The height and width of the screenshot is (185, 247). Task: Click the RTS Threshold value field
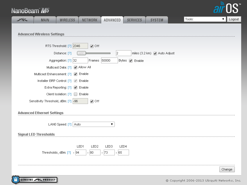coord(80,46)
